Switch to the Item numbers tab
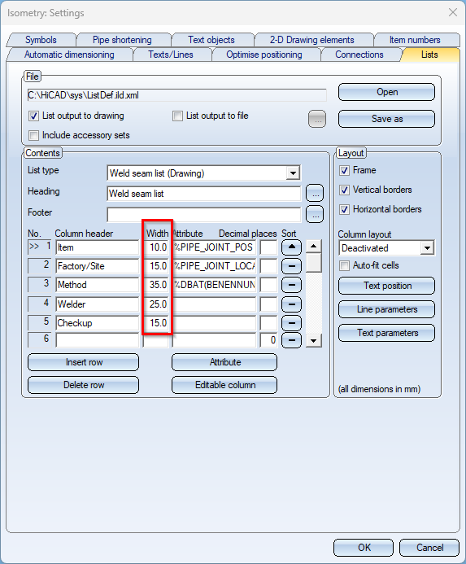This screenshot has width=466, height=564. [415, 40]
